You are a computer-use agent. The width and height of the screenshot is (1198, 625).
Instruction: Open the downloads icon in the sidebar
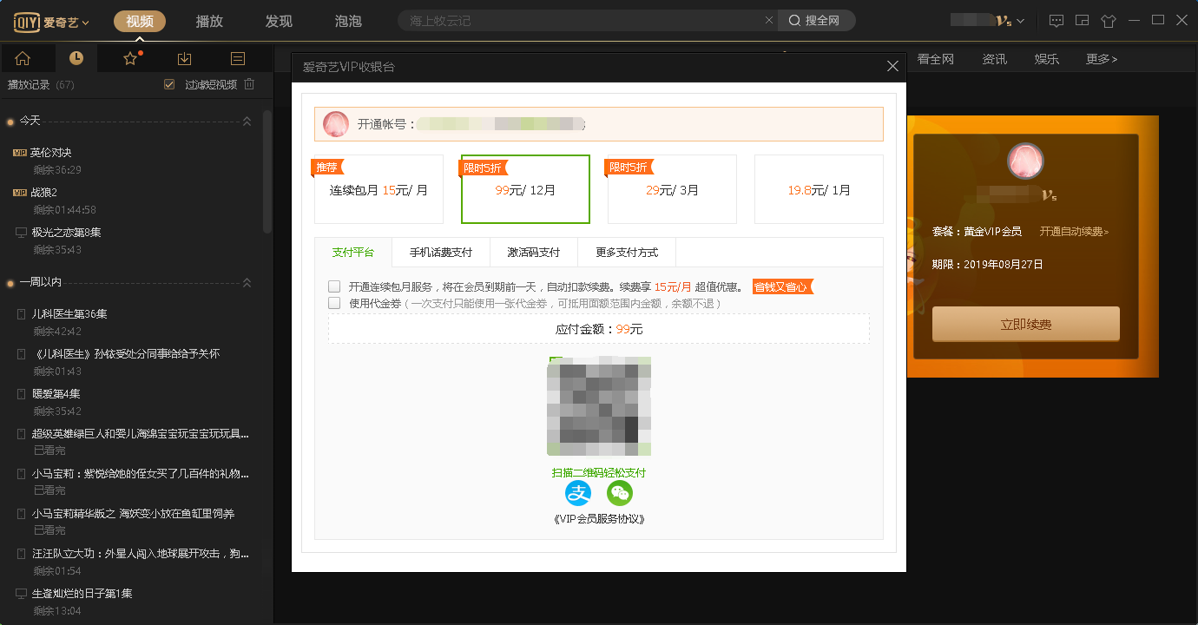tap(184, 59)
